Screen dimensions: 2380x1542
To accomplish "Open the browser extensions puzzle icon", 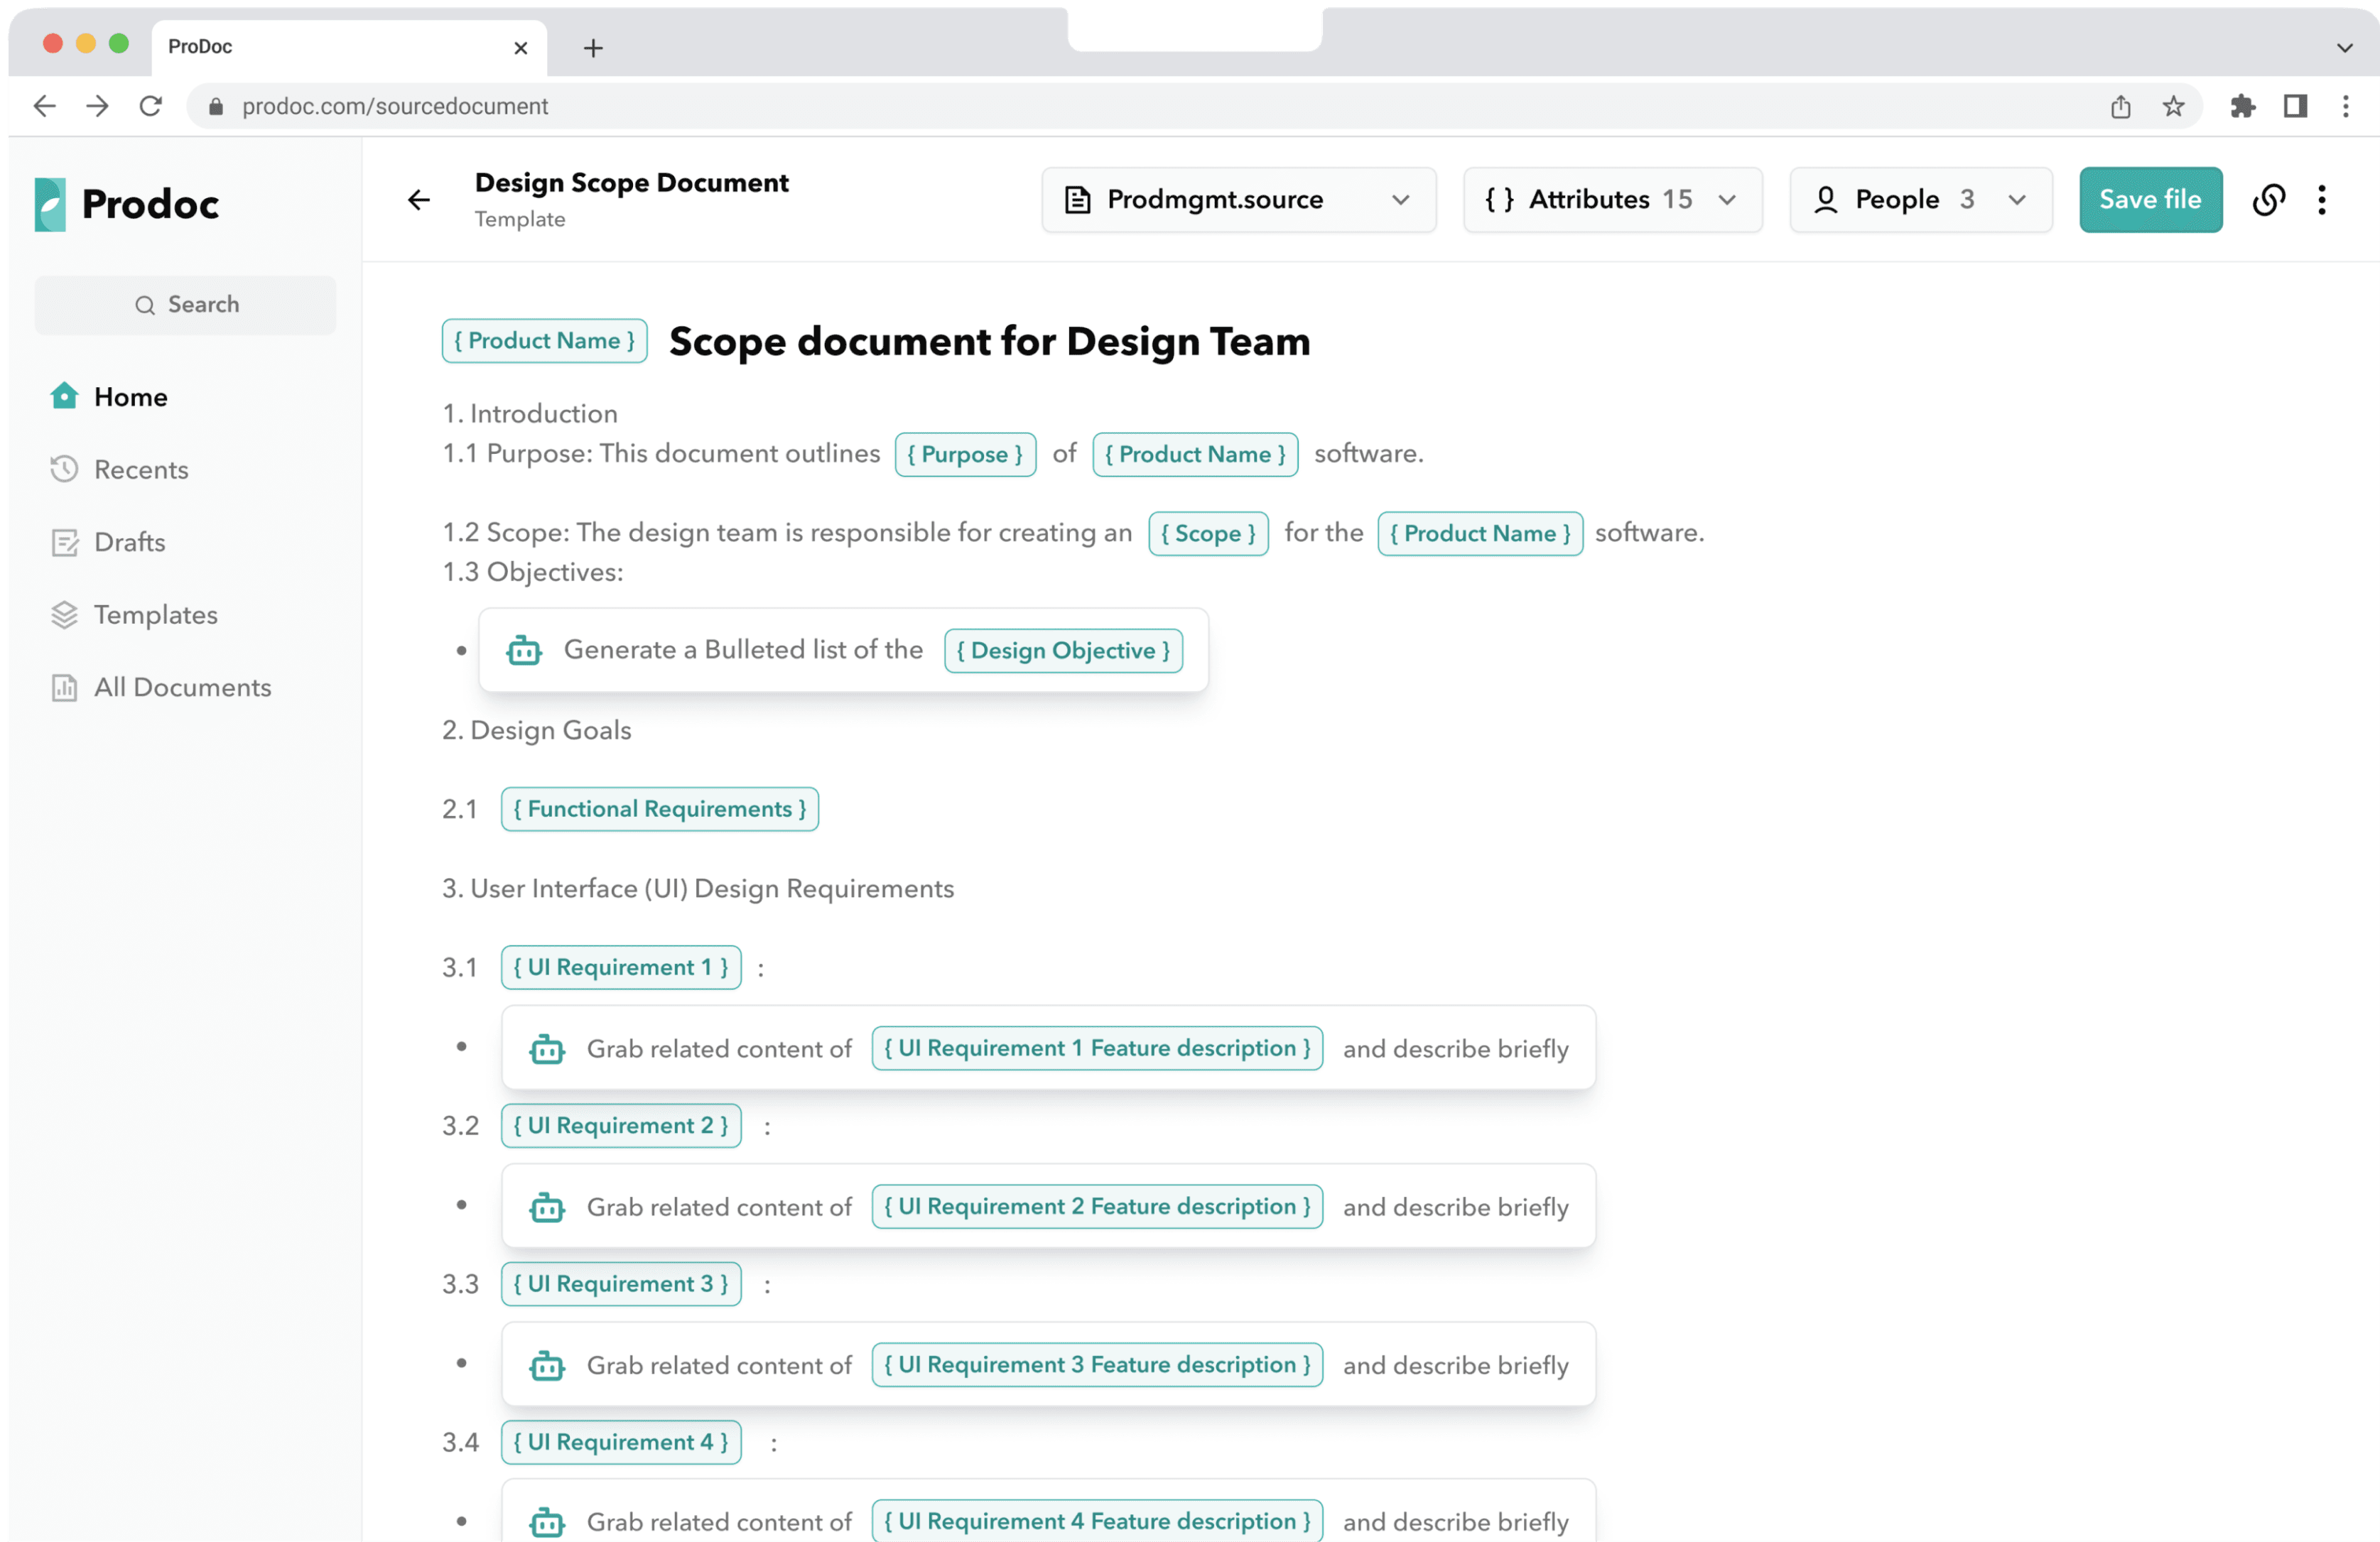I will coord(2242,106).
